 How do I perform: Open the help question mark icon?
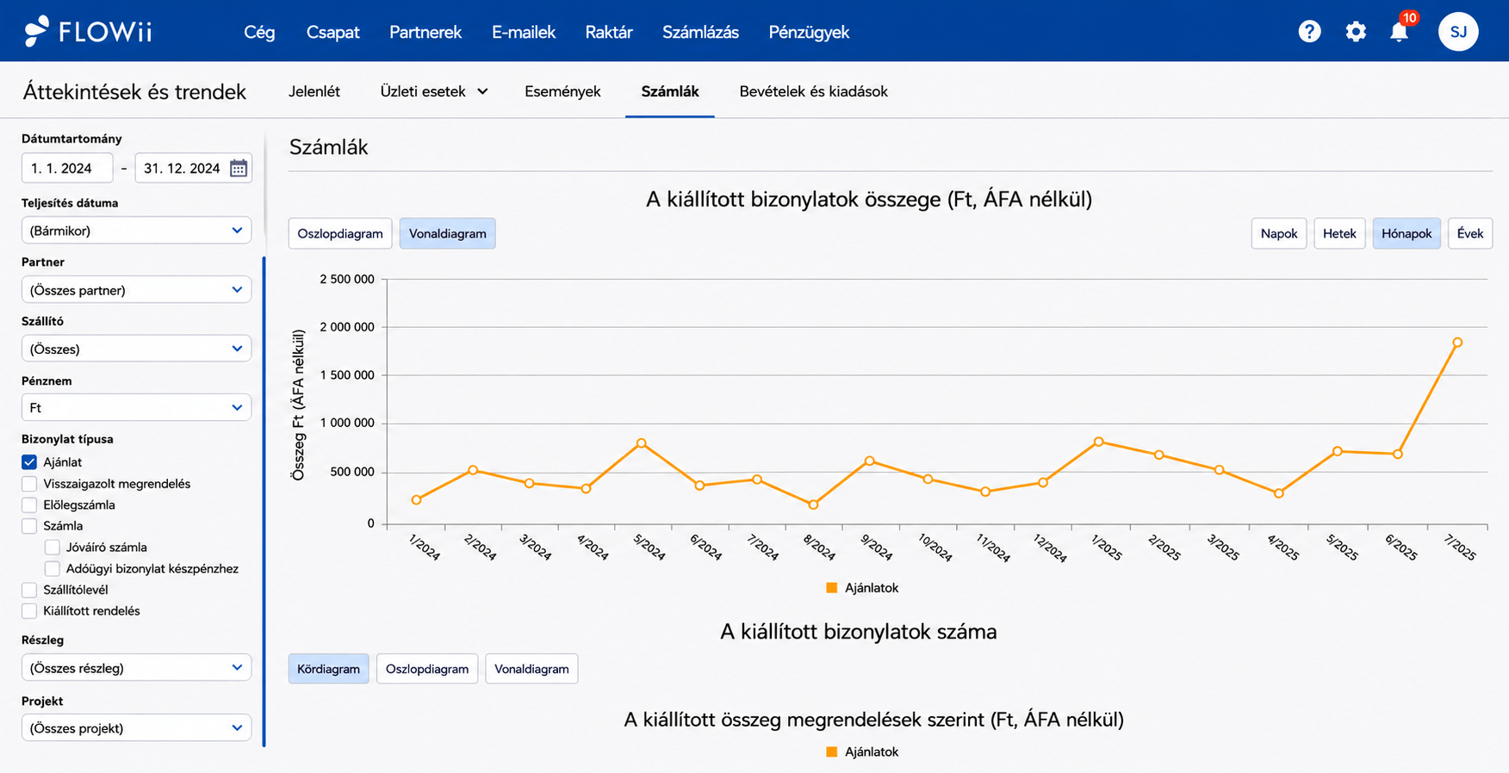1309,32
